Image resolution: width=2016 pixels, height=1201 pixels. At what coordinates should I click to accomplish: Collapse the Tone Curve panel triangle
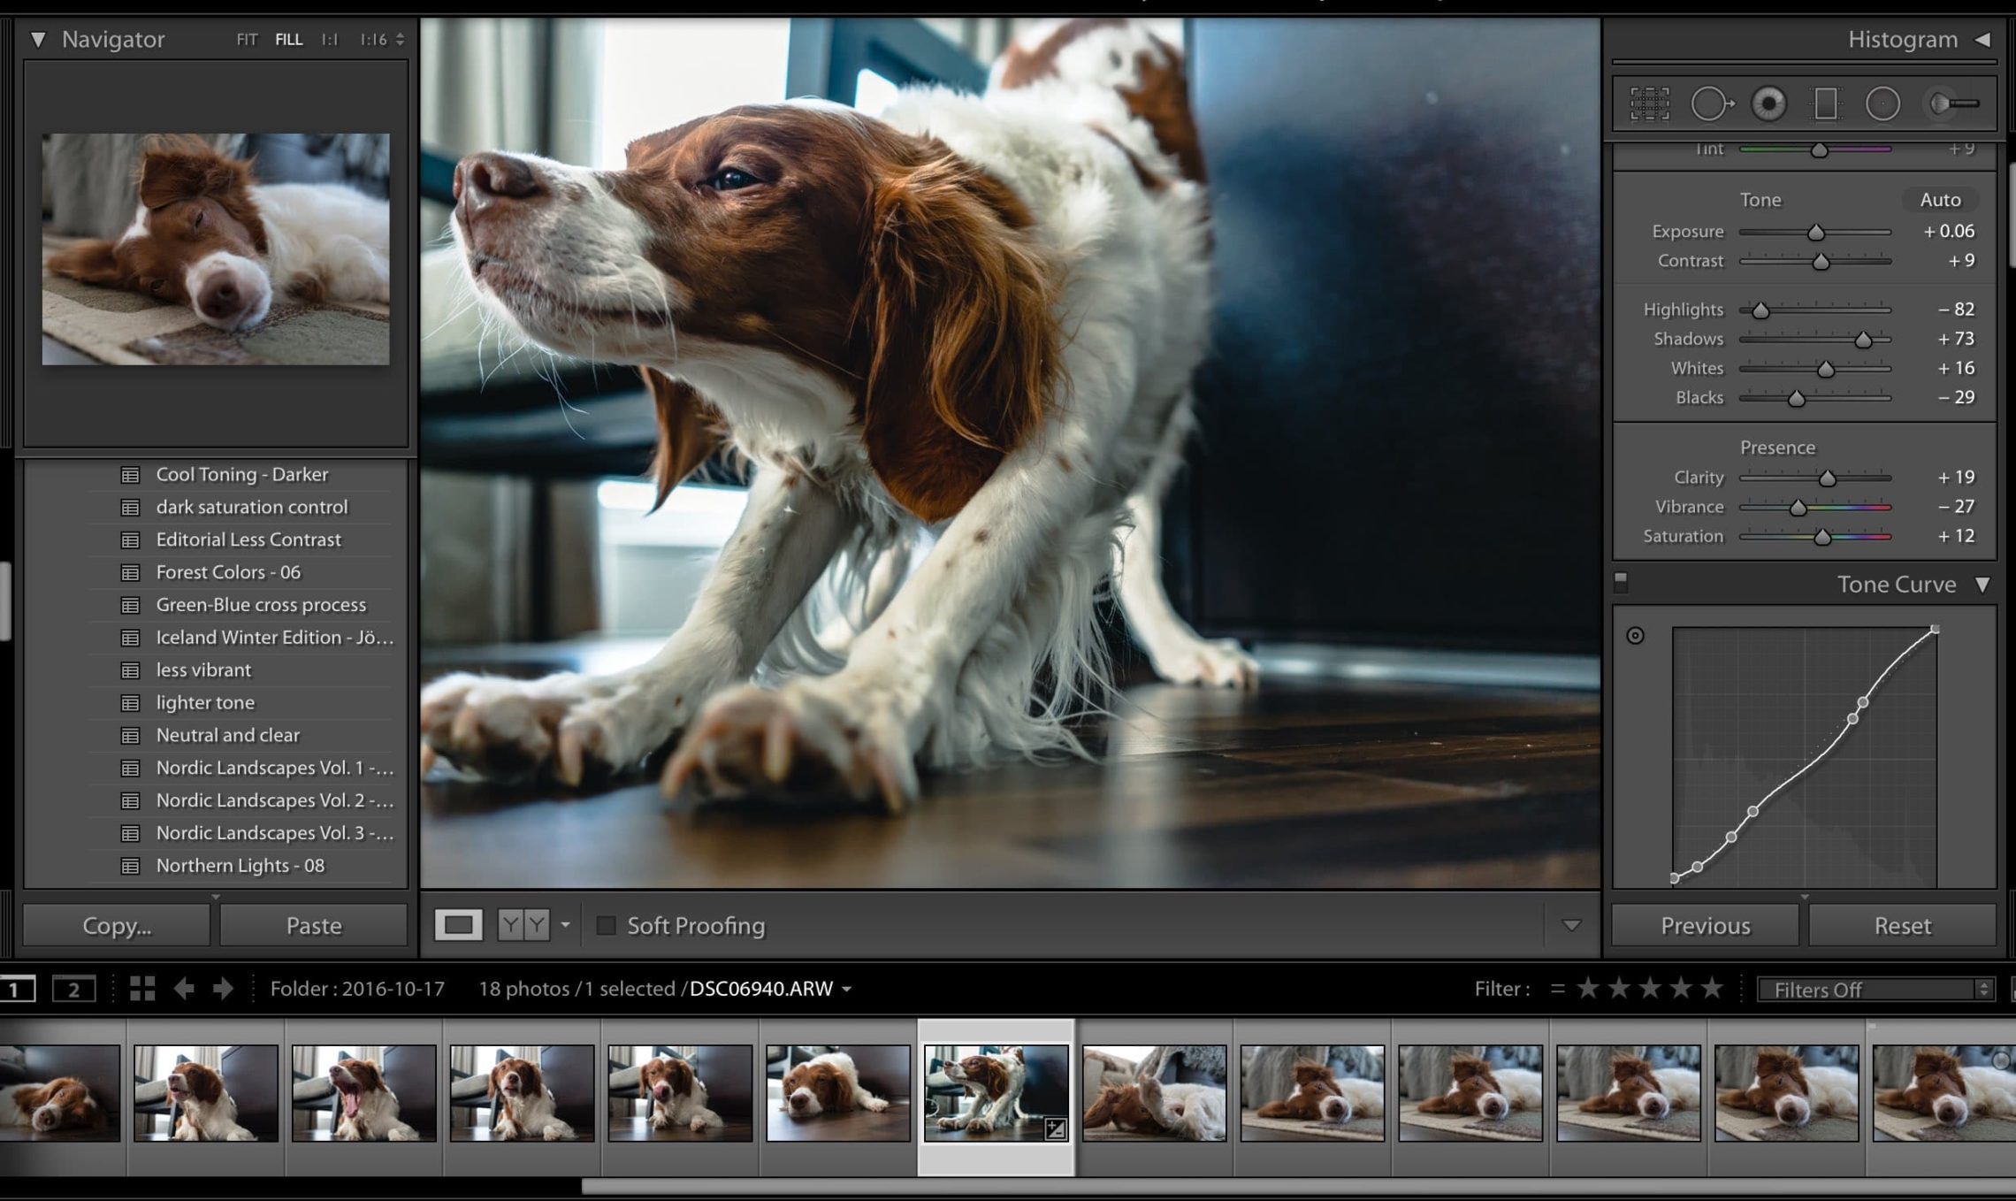click(x=1982, y=585)
